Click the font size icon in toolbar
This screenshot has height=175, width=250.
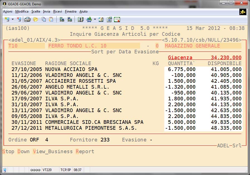(x=89, y=19)
